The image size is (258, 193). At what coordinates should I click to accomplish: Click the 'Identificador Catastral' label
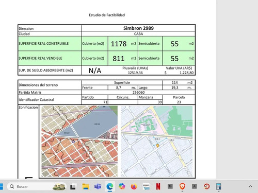click(36, 100)
